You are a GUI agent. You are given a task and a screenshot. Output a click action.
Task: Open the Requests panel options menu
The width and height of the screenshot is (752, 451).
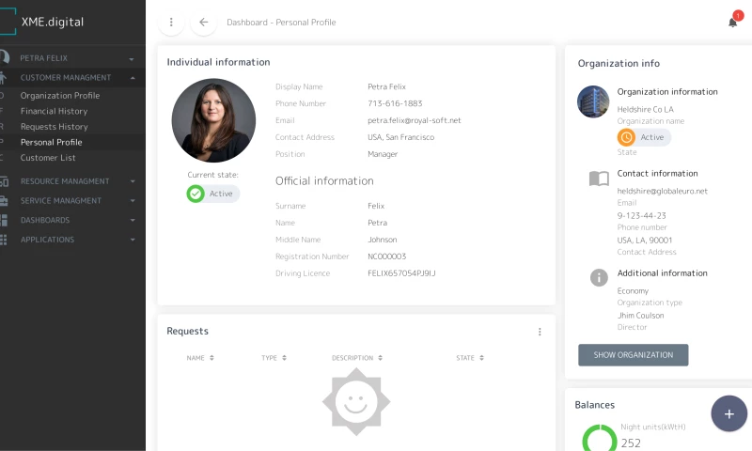point(540,332)
